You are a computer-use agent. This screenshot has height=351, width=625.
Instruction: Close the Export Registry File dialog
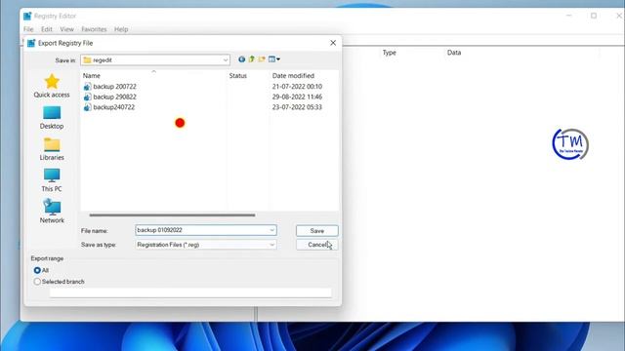[333, 43]
